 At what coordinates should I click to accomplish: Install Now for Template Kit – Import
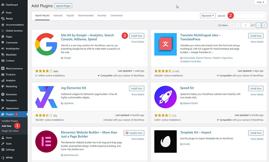point(256,133)
